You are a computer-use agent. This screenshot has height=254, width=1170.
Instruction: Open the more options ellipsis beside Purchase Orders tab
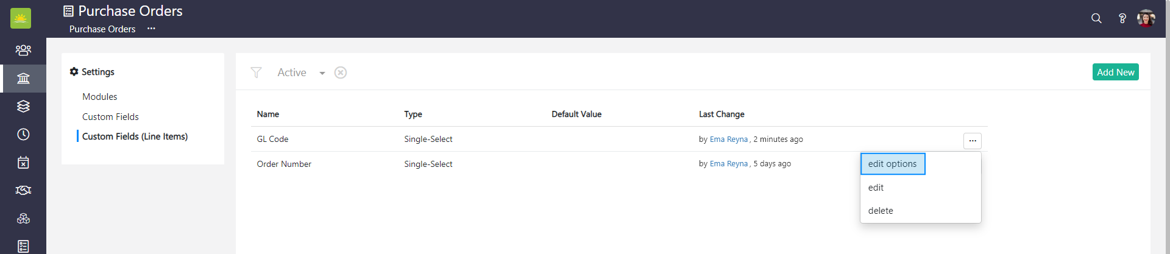click(x=151, y=29)
